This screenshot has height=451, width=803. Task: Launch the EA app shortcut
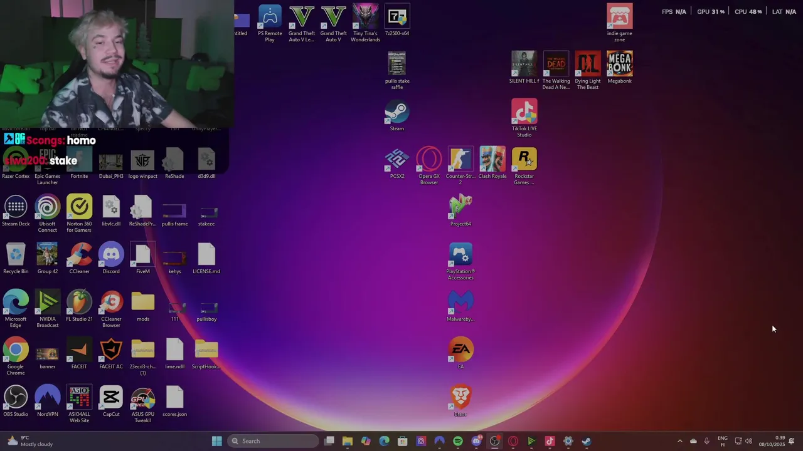460,354
